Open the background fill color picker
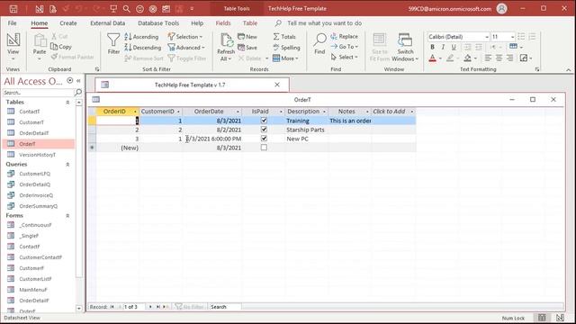 pos(475,58)
